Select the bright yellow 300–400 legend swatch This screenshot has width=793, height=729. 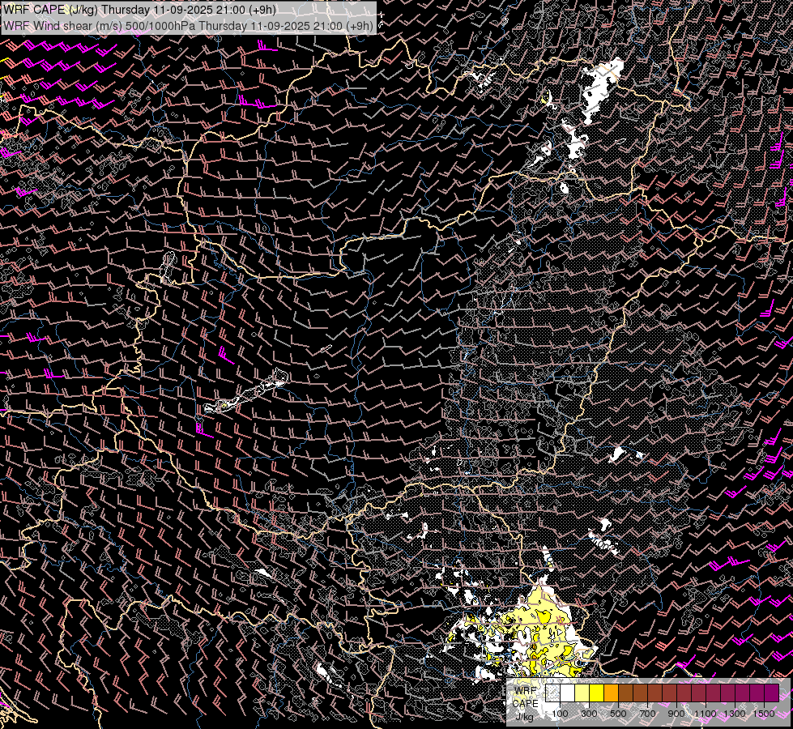(597, 693)
